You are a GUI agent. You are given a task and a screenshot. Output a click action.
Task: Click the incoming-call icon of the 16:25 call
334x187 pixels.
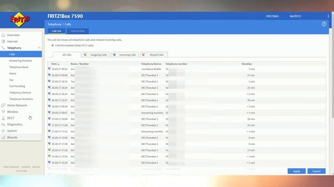(49, 87)
